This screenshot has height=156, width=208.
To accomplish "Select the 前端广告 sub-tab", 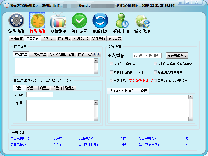I will (x=21, y=54).
